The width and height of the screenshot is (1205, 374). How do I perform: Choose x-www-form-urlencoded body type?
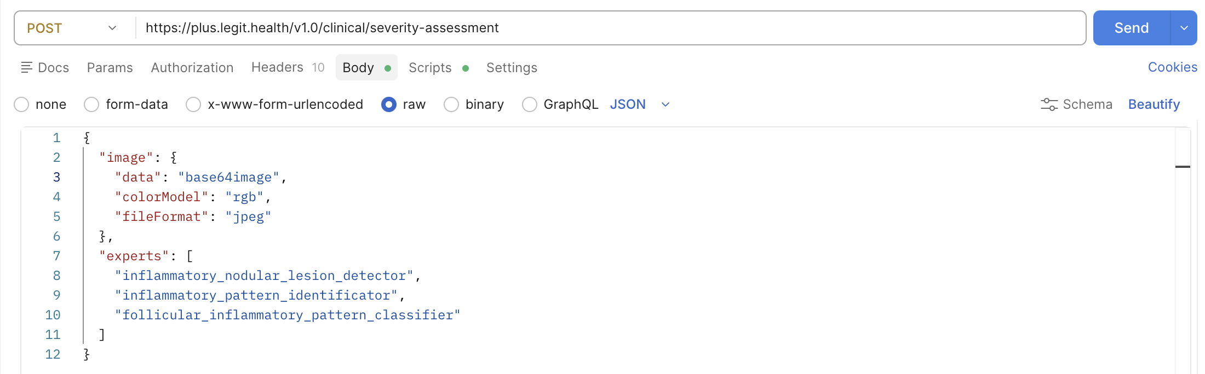[193, 104]
